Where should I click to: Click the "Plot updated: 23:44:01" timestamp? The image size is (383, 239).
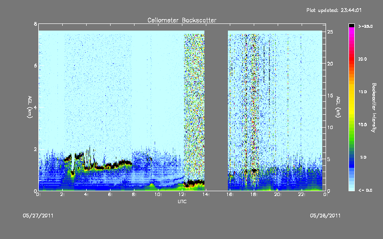[334, 11]
